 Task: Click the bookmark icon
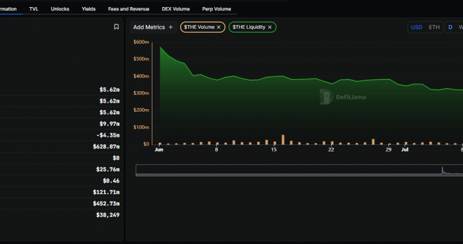116,27
